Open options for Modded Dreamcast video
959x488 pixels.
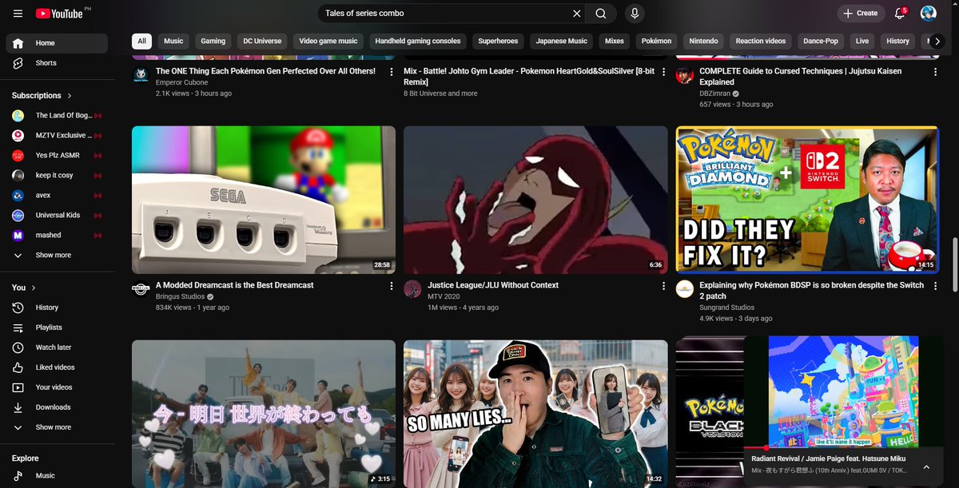point(392,286)
